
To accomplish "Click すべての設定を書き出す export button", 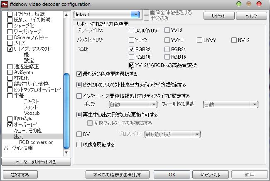I will pyautogui.click(x=118, y=175).
